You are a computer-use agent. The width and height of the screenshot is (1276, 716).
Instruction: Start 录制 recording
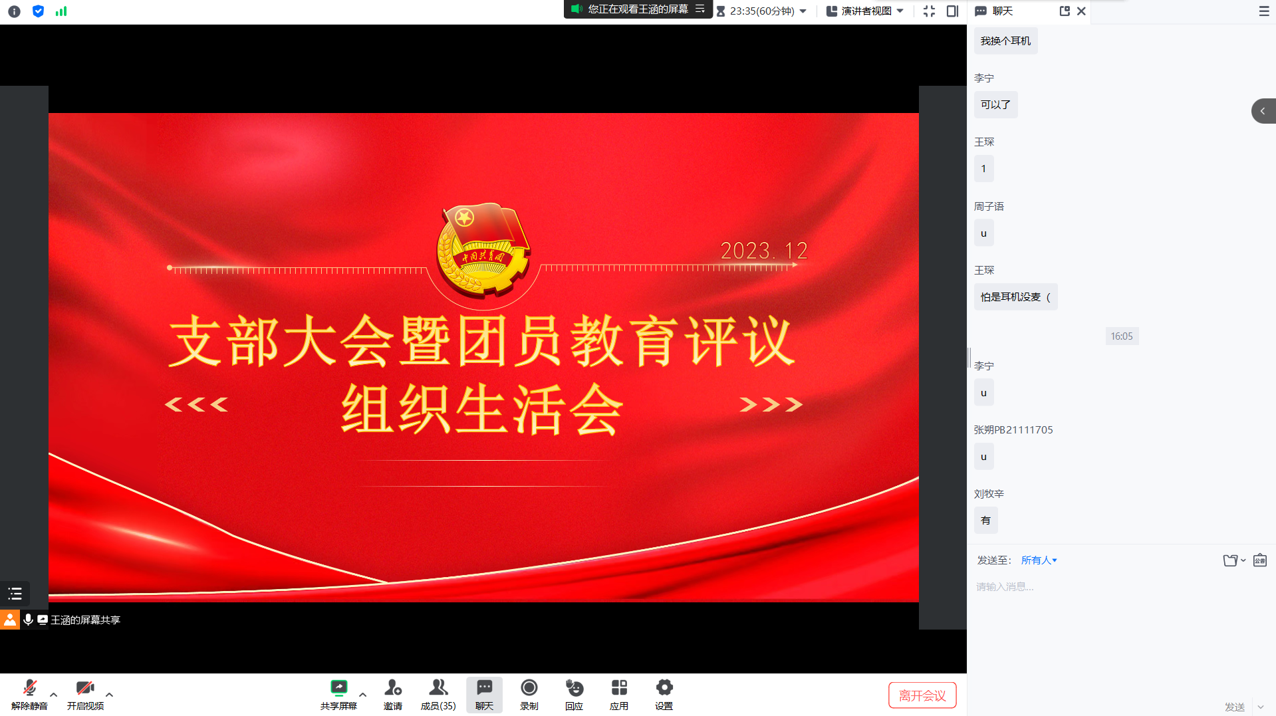pyautogui.click(x=529, y=695)
